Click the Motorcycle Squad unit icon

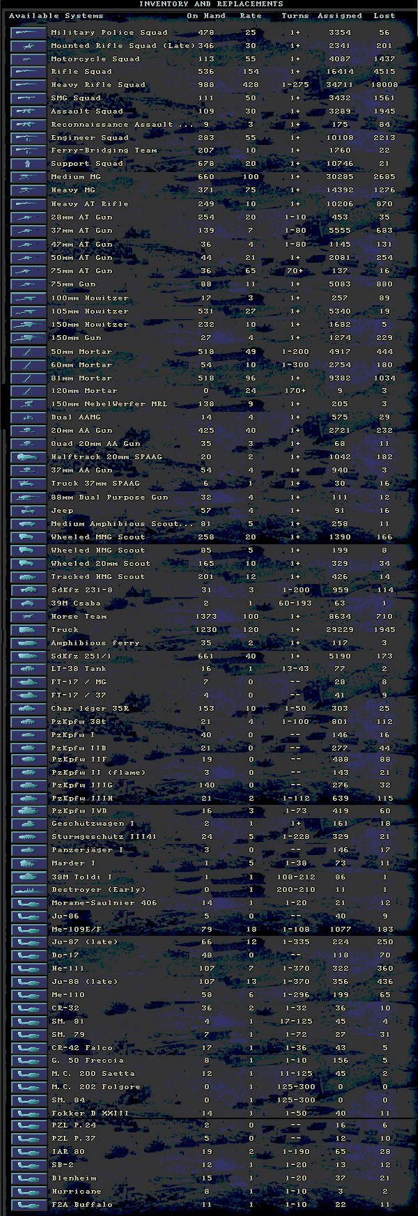tap(29, 59)
